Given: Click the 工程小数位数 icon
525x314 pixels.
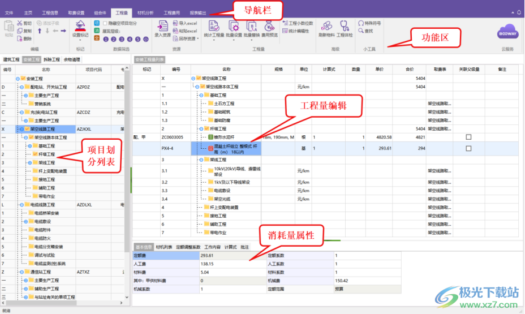Looking at the screenshot, I should pyautogui.click(x=285, y=23).
